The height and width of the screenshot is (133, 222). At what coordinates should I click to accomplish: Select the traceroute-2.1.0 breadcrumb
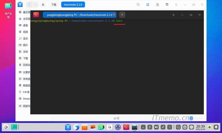coord(73,5)
